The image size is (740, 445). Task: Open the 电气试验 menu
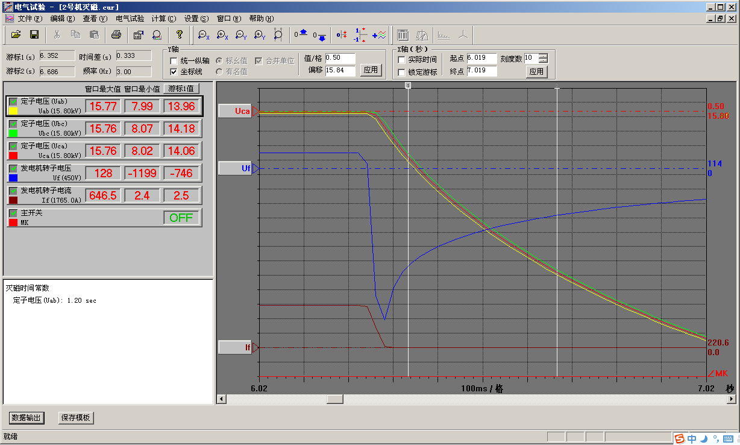(x=130, y=19)
